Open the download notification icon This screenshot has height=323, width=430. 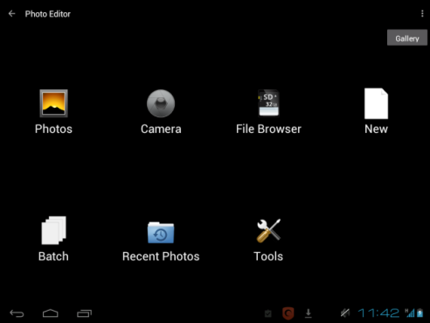click(309, 313)
